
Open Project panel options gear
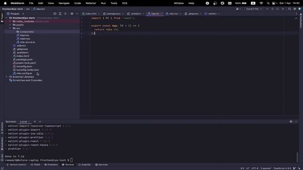72,14
